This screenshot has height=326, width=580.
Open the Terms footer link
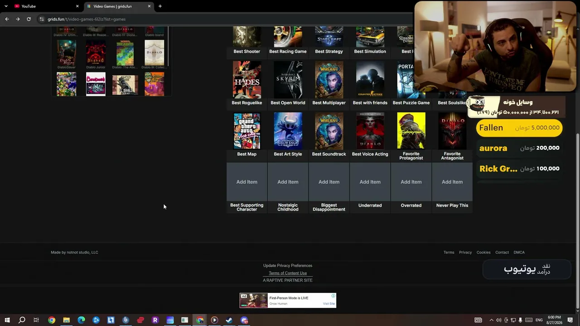point(449,252)
